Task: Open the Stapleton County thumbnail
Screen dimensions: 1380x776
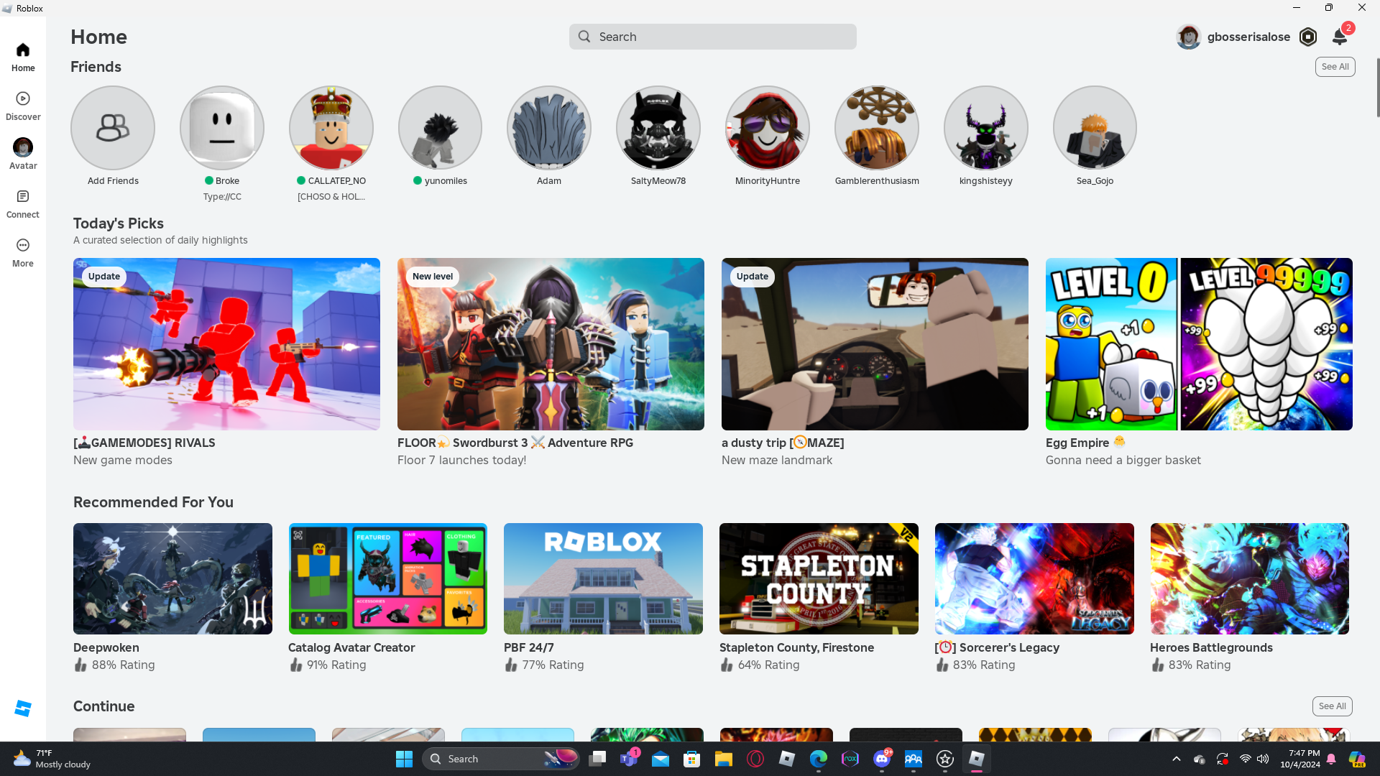Action: point(819,578)
